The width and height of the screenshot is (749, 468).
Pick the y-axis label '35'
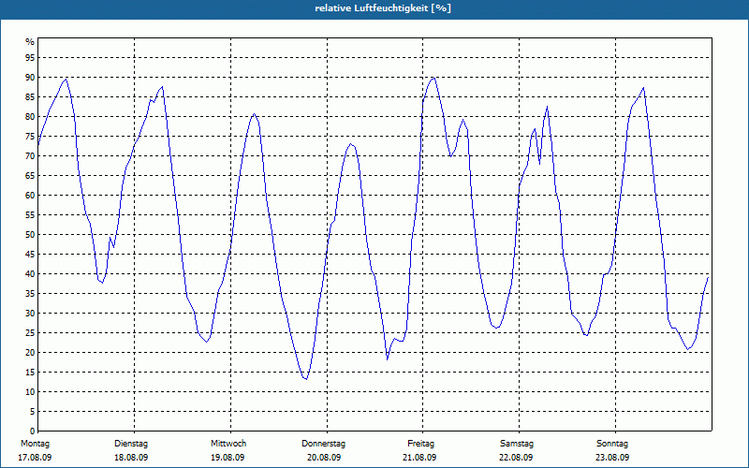click(x=30, y=294)
